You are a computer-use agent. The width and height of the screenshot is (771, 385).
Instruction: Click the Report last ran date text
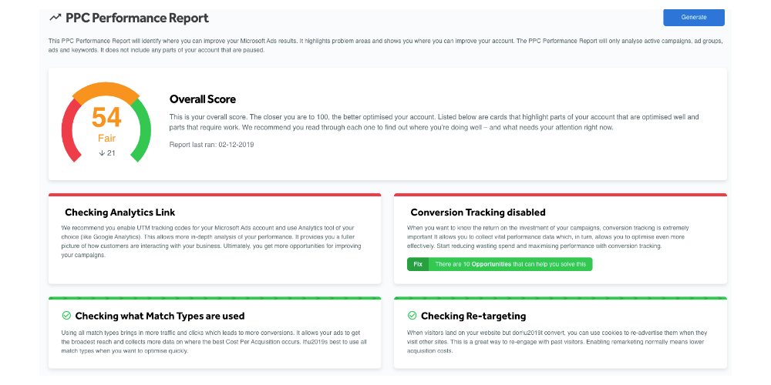[211, 145]
